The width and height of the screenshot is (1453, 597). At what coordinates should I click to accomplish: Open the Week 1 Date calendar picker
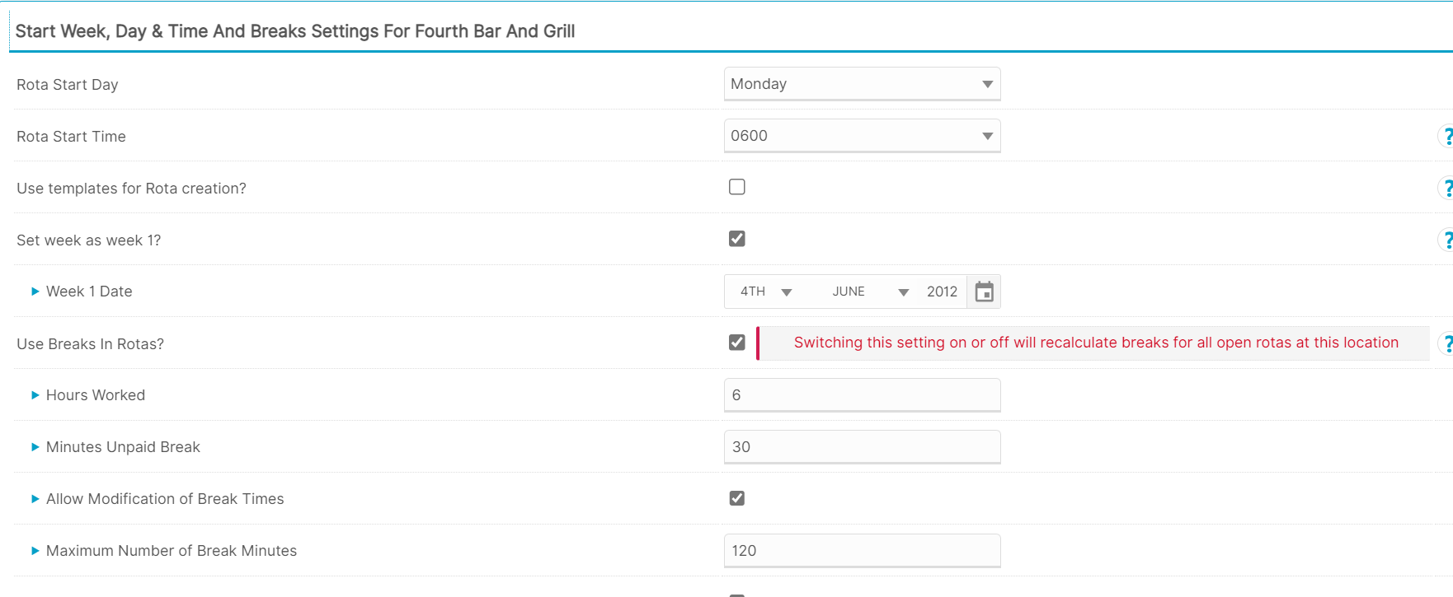tap(984, 292)
